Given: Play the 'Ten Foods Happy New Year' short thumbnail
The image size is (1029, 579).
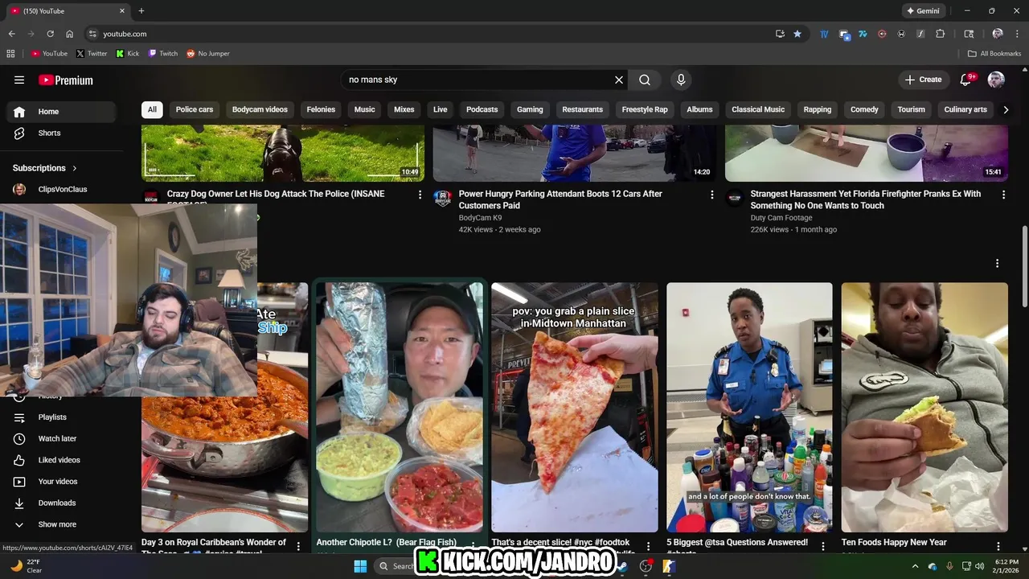Looking at the screenshot, I should click(x=924, y=407).
